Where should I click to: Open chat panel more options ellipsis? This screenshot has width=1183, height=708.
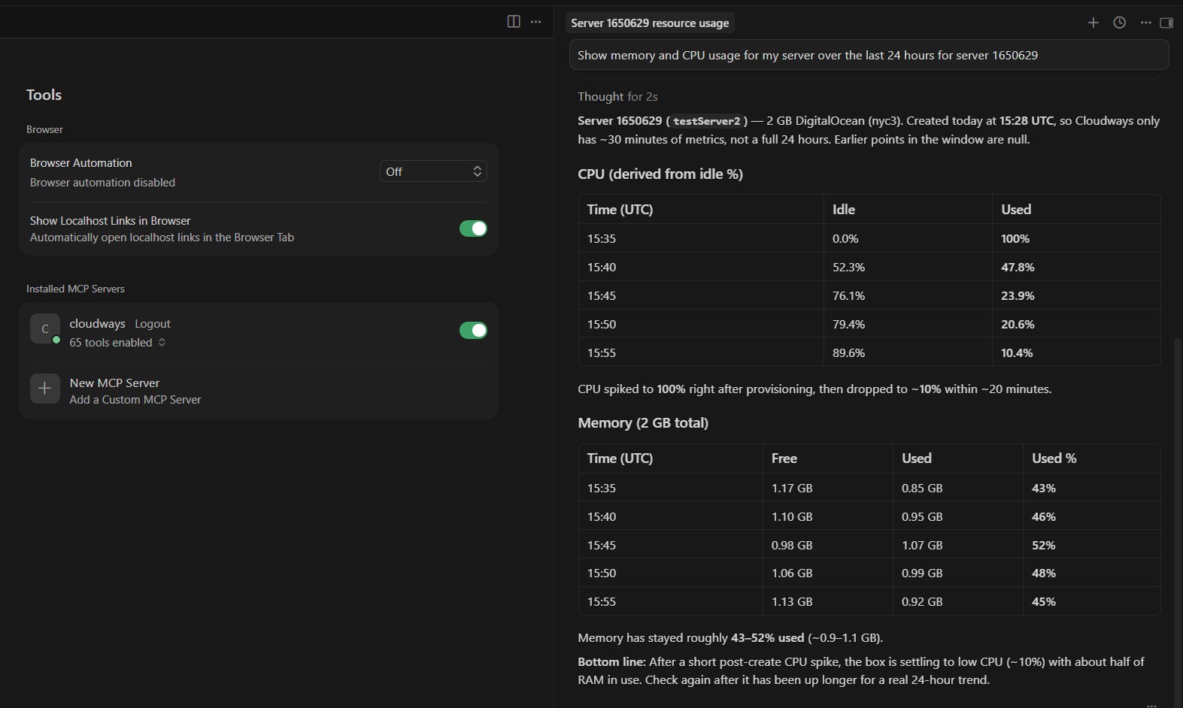pyautogui.click(x=1145, y=23)
